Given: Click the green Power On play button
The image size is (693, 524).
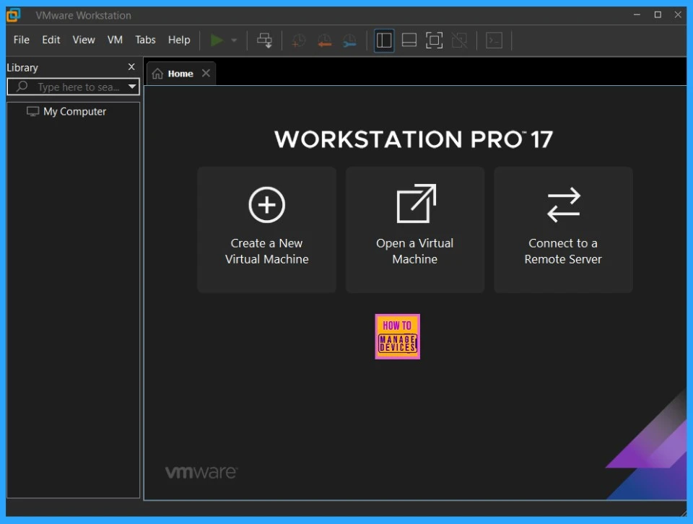Looking at the screenshot, I should coord(217,40).
